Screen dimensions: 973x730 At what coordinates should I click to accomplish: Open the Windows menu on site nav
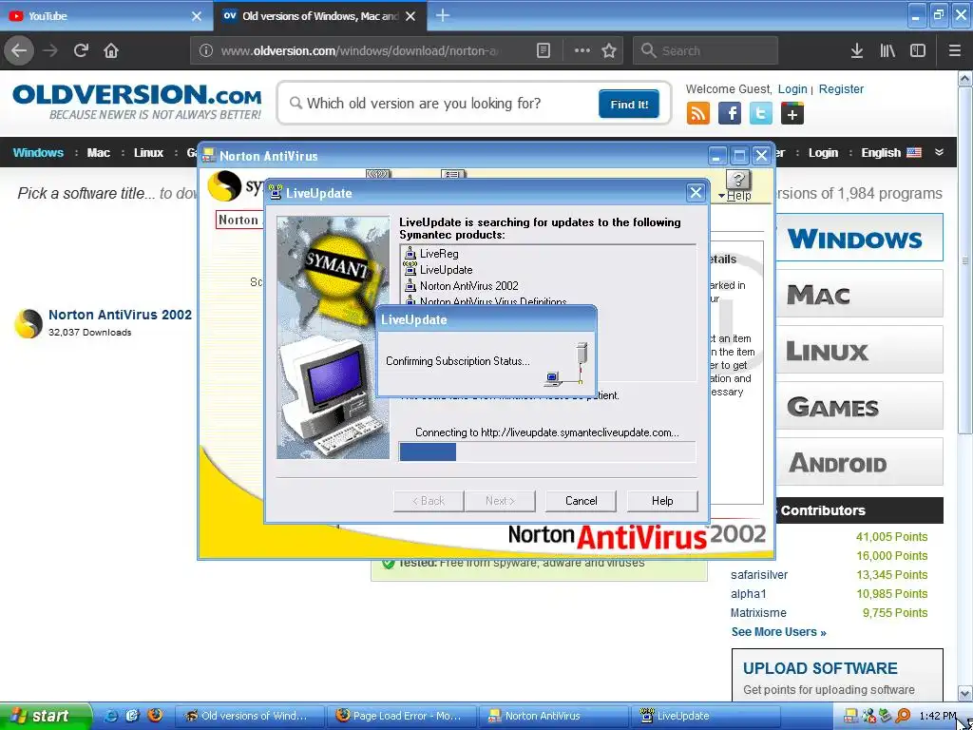[38, 153]
